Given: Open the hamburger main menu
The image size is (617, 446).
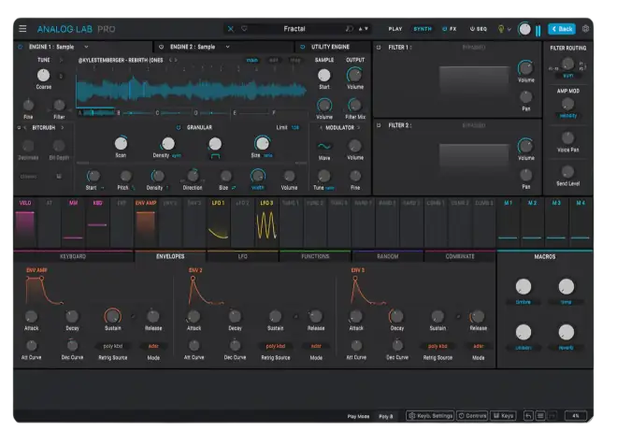Looking at the screenshot, I should coord(22,29).
